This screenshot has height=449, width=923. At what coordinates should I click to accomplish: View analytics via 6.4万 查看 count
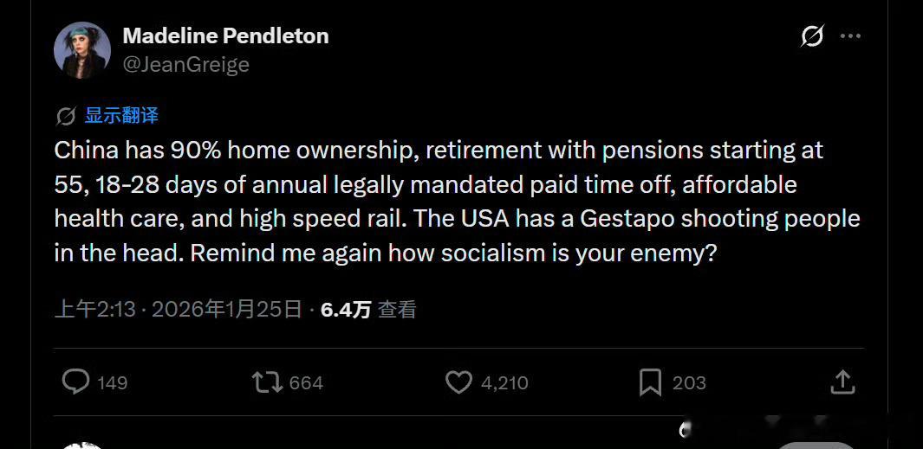tap(368, 309)
